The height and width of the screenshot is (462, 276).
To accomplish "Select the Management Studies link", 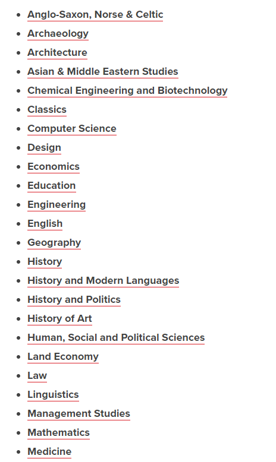I will tap(79, 414).
